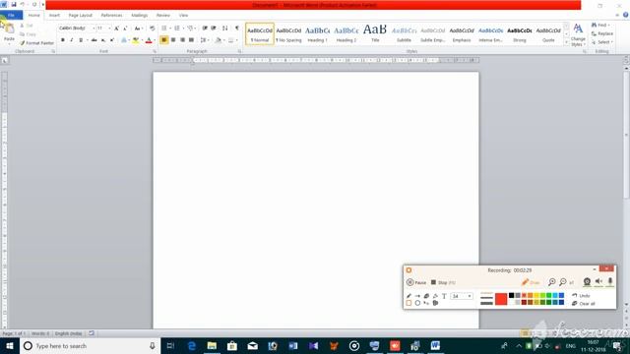Apply the yellow text highlight color
The width and height of the screenshot is (630, 354).
[136, 40]
